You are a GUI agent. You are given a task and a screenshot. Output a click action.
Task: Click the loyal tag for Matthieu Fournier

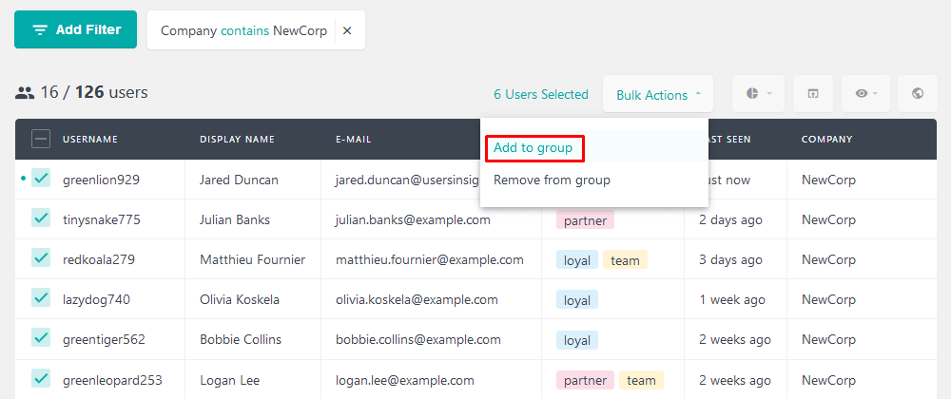coord(577,260)
